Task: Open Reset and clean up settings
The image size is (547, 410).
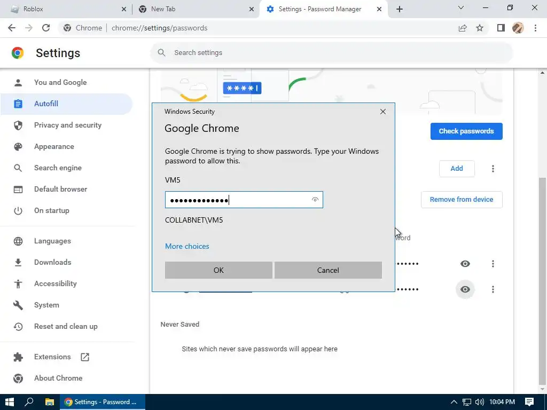Action: point(66,326)
